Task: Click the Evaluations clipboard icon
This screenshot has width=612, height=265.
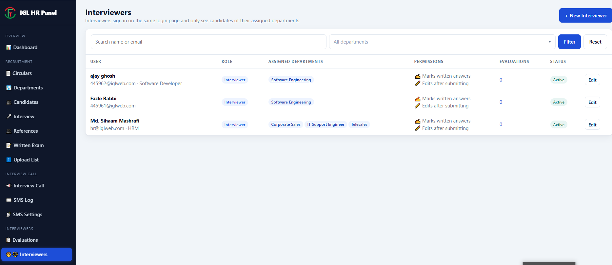Action: 9,240
